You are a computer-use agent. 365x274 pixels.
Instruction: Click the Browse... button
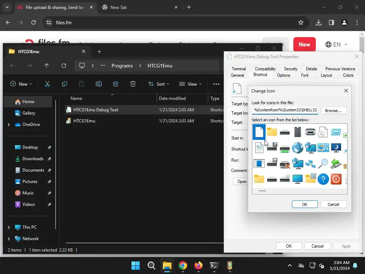tap(333, 111)
